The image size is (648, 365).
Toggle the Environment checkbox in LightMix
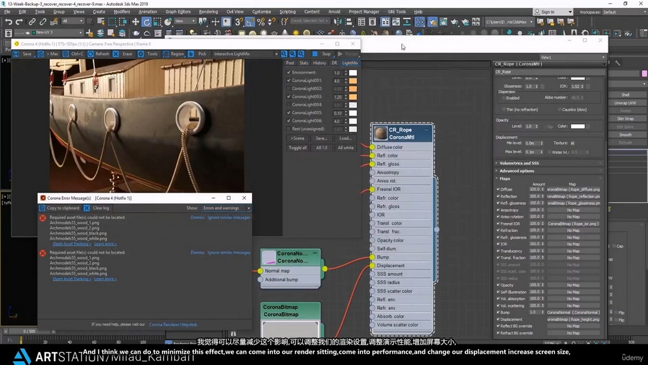289,73
